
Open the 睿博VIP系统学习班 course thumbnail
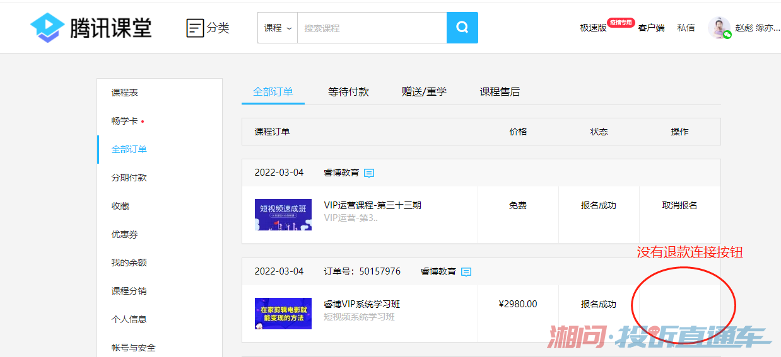(x=283, y=313)
